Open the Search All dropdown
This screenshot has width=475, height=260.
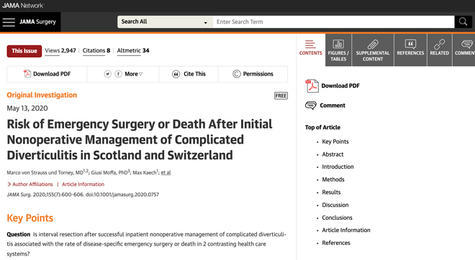[x=165, y=22]
